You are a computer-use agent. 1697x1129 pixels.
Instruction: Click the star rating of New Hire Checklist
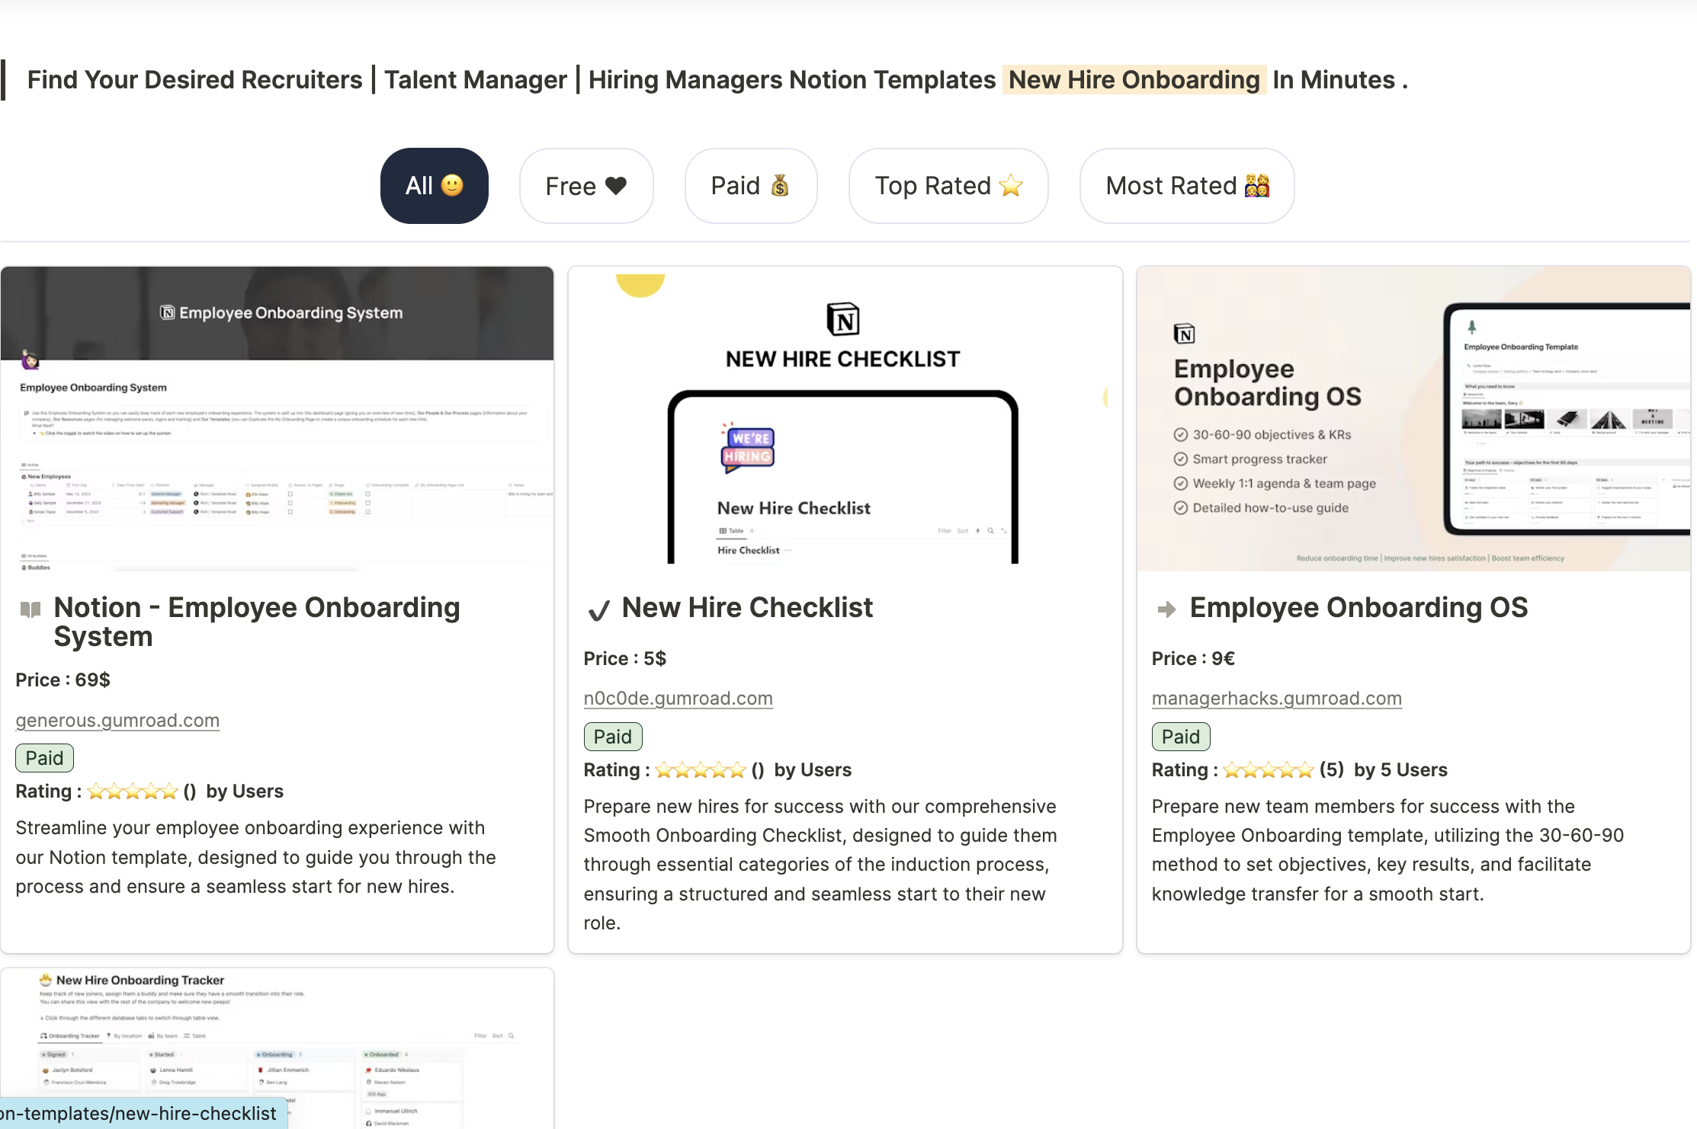[x=700, y=770]
